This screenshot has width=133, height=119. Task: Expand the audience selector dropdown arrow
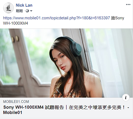31,11
